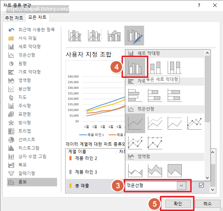Switch to 추천 차트 tab
The width and height of the screenshot is (223, 211).
pos(14,18)
